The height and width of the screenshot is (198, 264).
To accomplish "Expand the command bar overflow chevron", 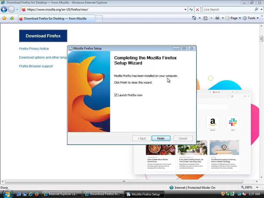I will point(262,16).
